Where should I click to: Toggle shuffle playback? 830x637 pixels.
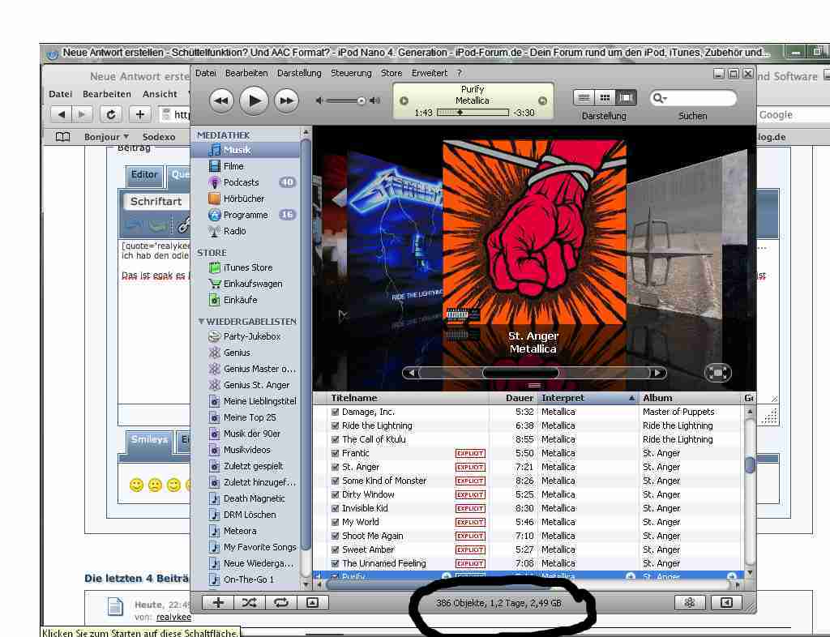click(250, 603)
